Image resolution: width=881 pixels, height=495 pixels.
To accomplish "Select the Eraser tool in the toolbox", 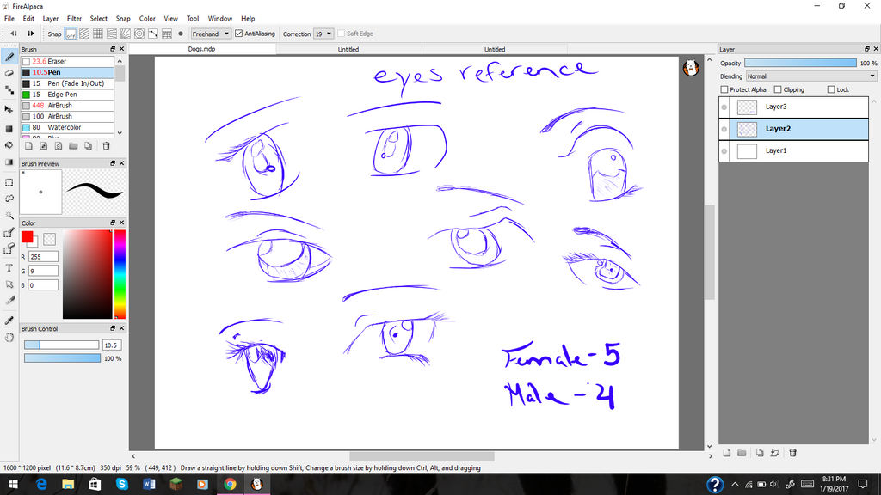I will pyautogui.click(x=9, y=73).
